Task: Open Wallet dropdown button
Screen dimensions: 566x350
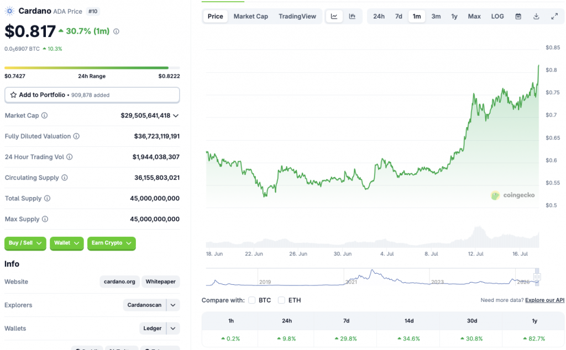Action: click(67, 243)
